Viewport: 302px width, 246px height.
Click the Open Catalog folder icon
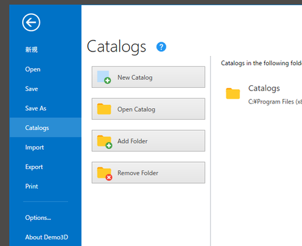(x=104, y=109)
